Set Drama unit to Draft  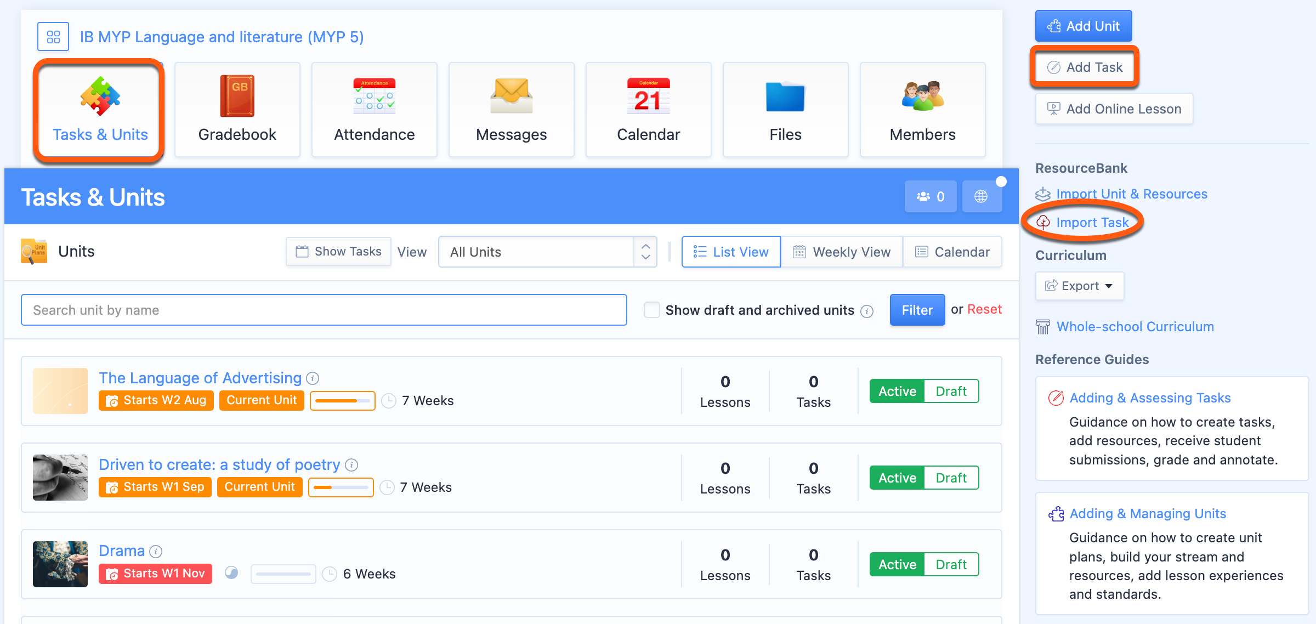(x=951, y=564)
